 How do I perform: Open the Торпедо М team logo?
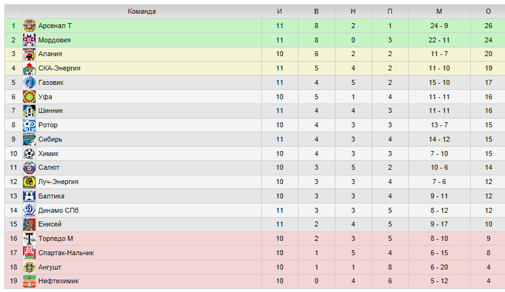(x=29, y=238)
